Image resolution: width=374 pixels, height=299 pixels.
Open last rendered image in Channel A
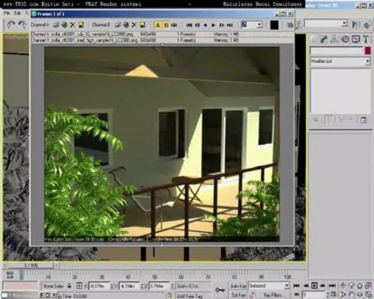click(64, 25)
